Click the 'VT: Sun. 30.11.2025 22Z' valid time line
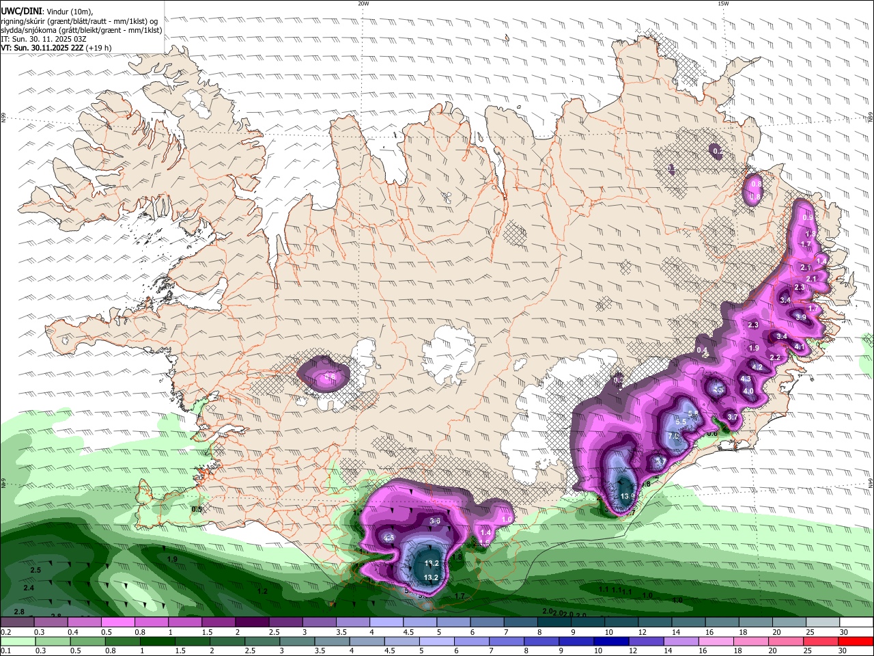The width and height of the screenshot is (874, 656). coord(42,48)
